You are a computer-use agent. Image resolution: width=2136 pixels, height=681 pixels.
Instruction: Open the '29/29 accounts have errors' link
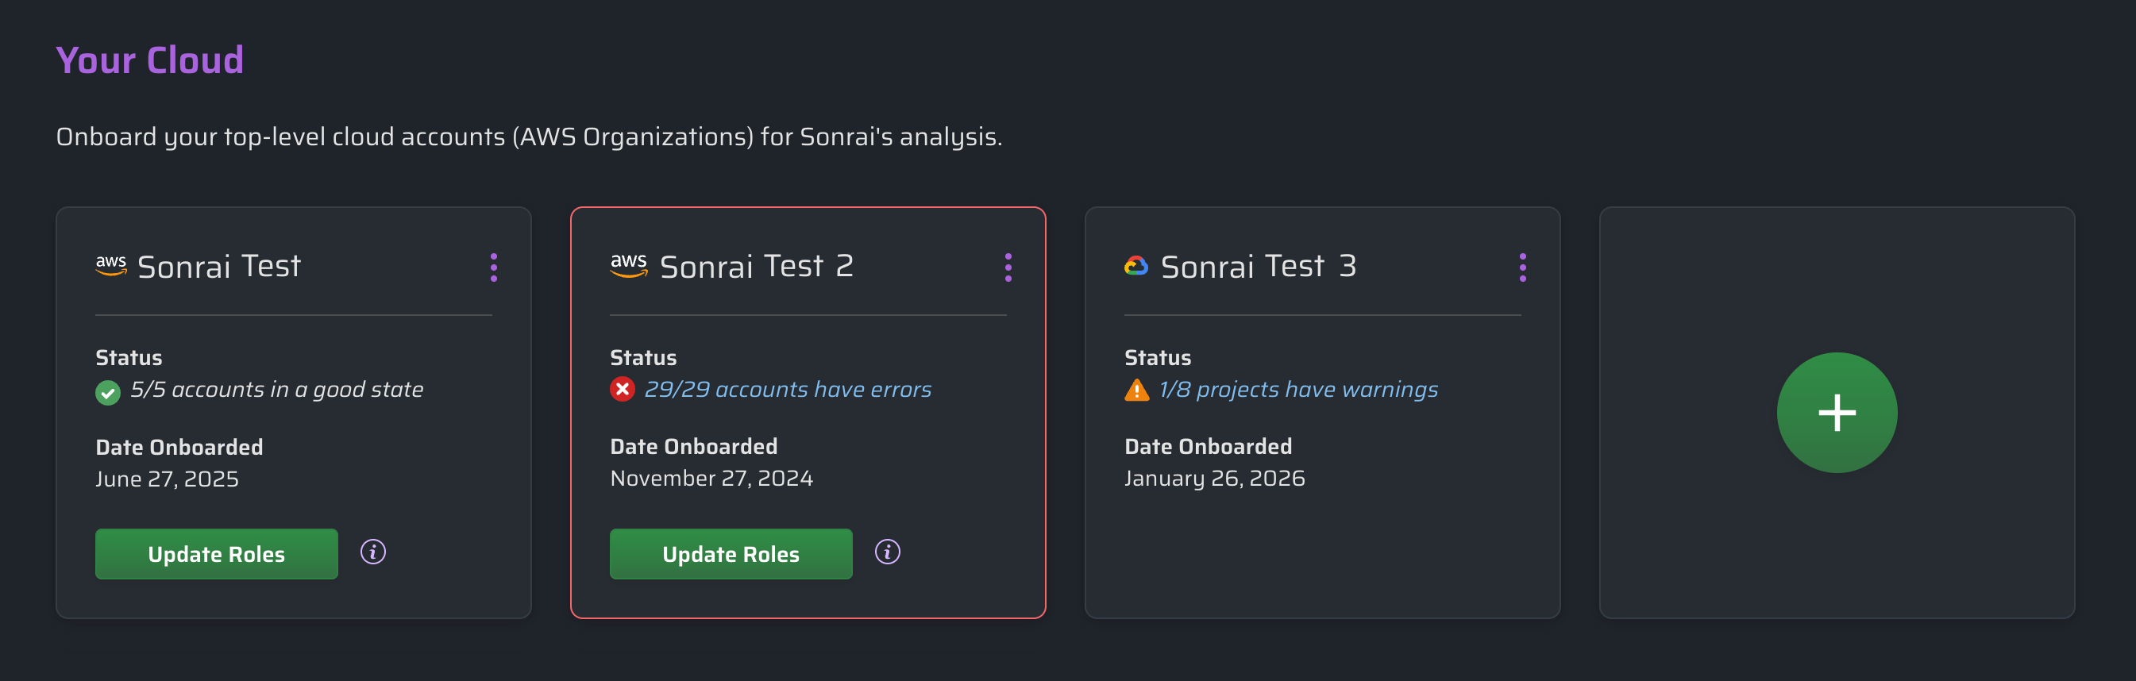787,390
